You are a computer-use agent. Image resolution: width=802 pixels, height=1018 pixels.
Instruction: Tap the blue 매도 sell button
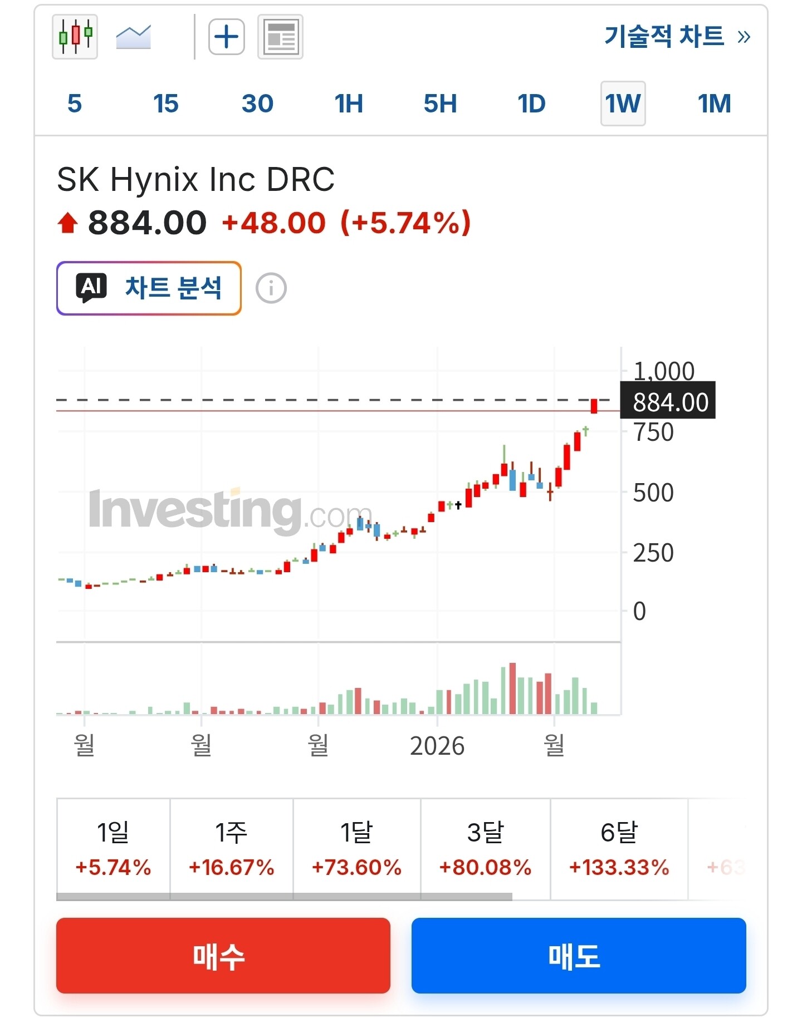pos(579,956)
